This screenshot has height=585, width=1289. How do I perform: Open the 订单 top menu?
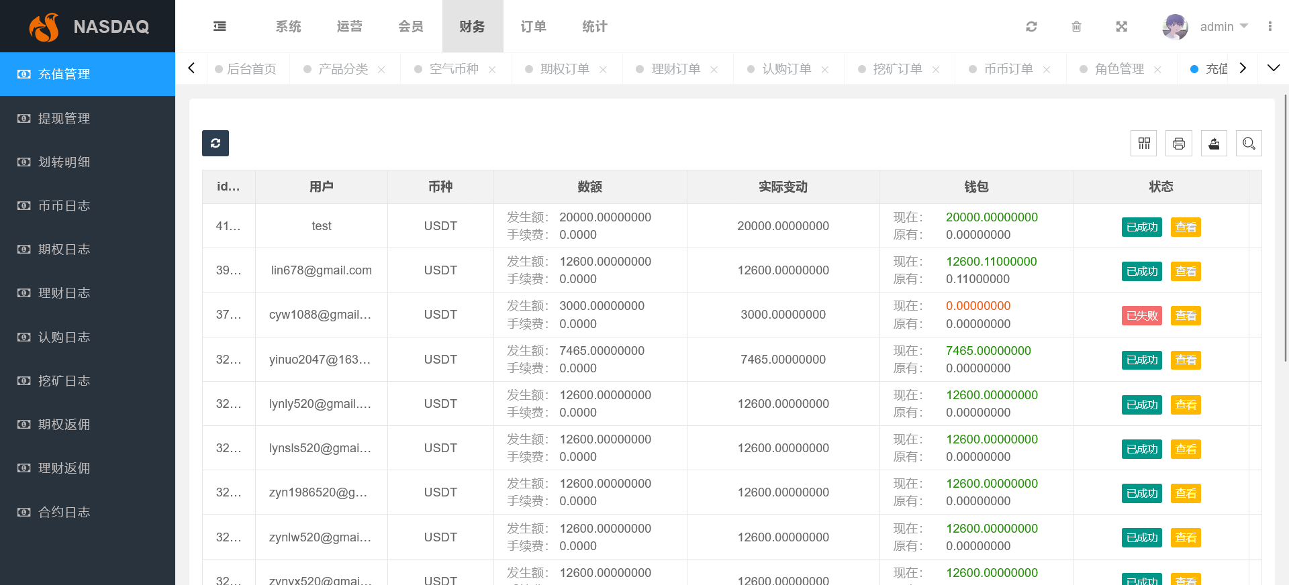click(x=534, y=27)
